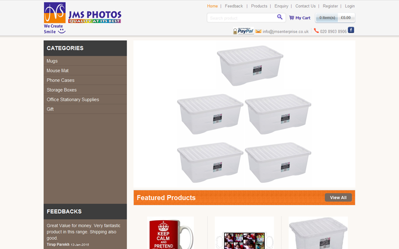Click the search magnifier icon
The height and width of the screenshot is (249, 399).
pyautogui.click(x=280, y=17)
